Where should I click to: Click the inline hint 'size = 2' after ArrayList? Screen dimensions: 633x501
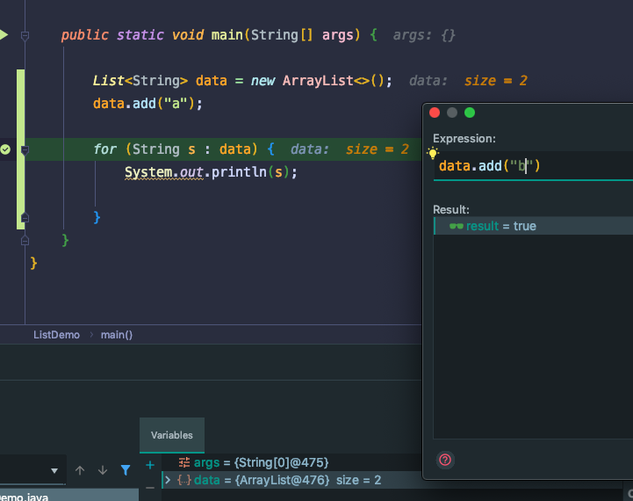496,81
